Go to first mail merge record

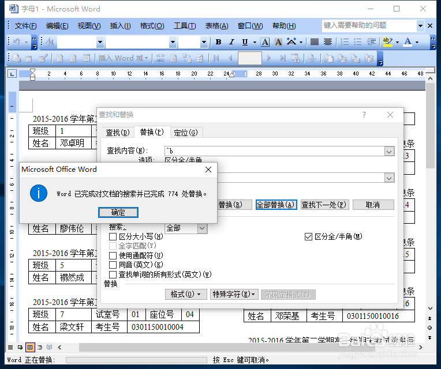pos(216,58)
